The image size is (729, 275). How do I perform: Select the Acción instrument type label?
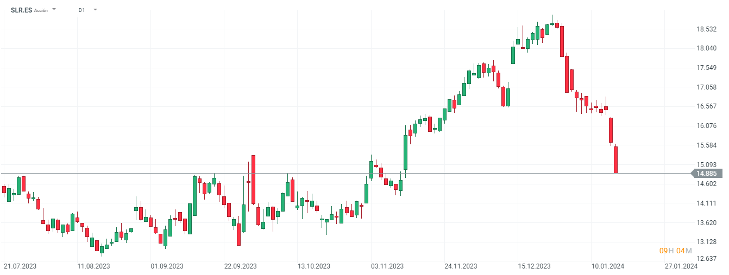tap(41, 10)
